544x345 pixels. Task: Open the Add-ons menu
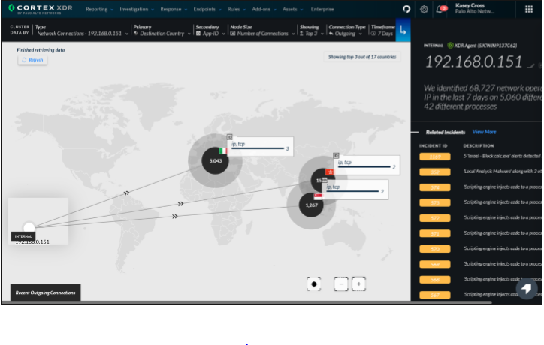pyautogui.click(x=264, y=9)
